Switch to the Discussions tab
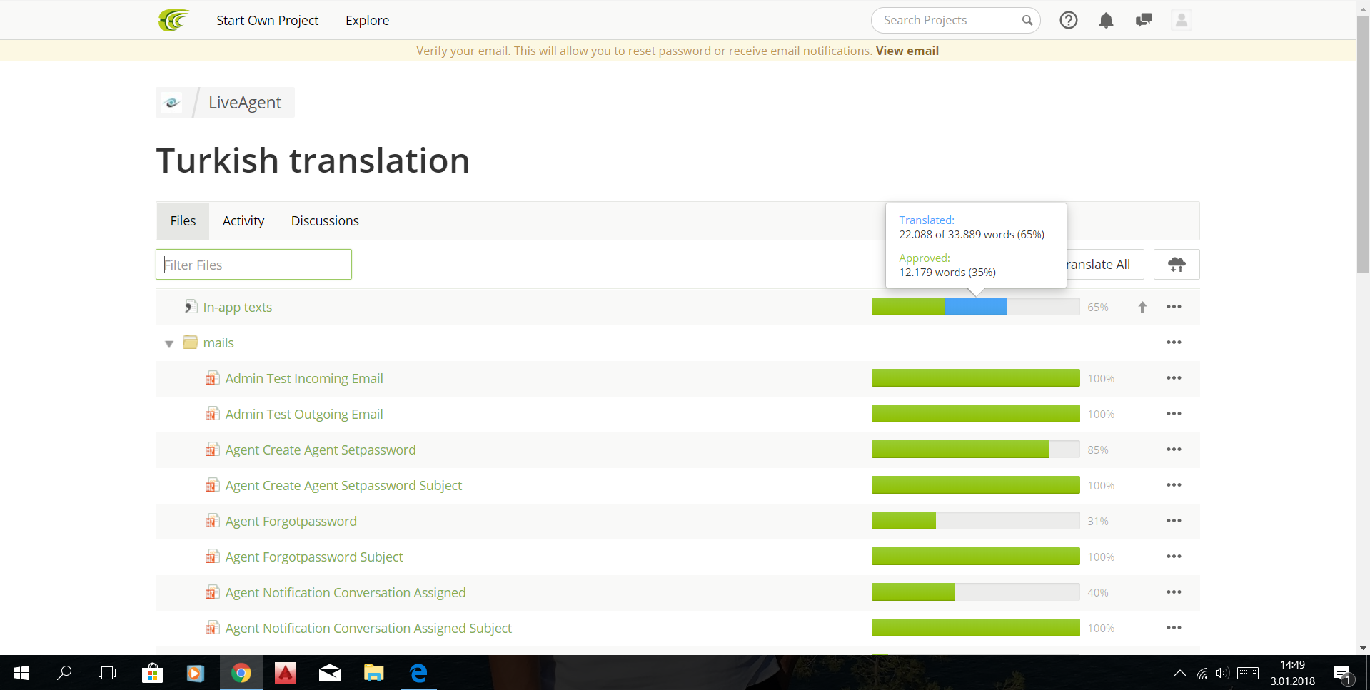The height and width of the screenshot is (690, 1370). (325, 221)
